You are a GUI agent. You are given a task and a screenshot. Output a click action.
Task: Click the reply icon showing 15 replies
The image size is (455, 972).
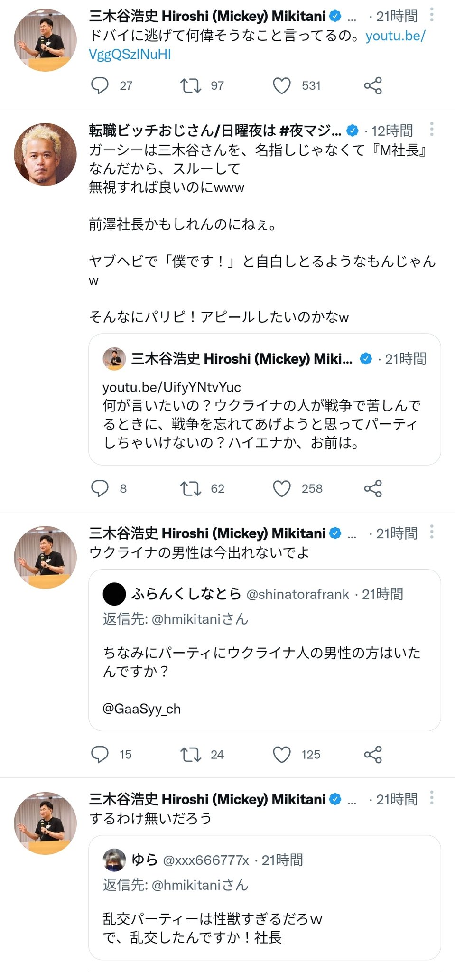tap(100, 754)
